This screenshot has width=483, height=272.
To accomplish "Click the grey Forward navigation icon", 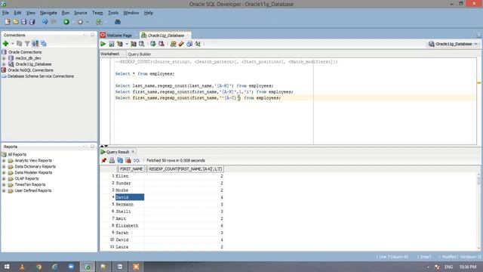I will tap(80, 22).
